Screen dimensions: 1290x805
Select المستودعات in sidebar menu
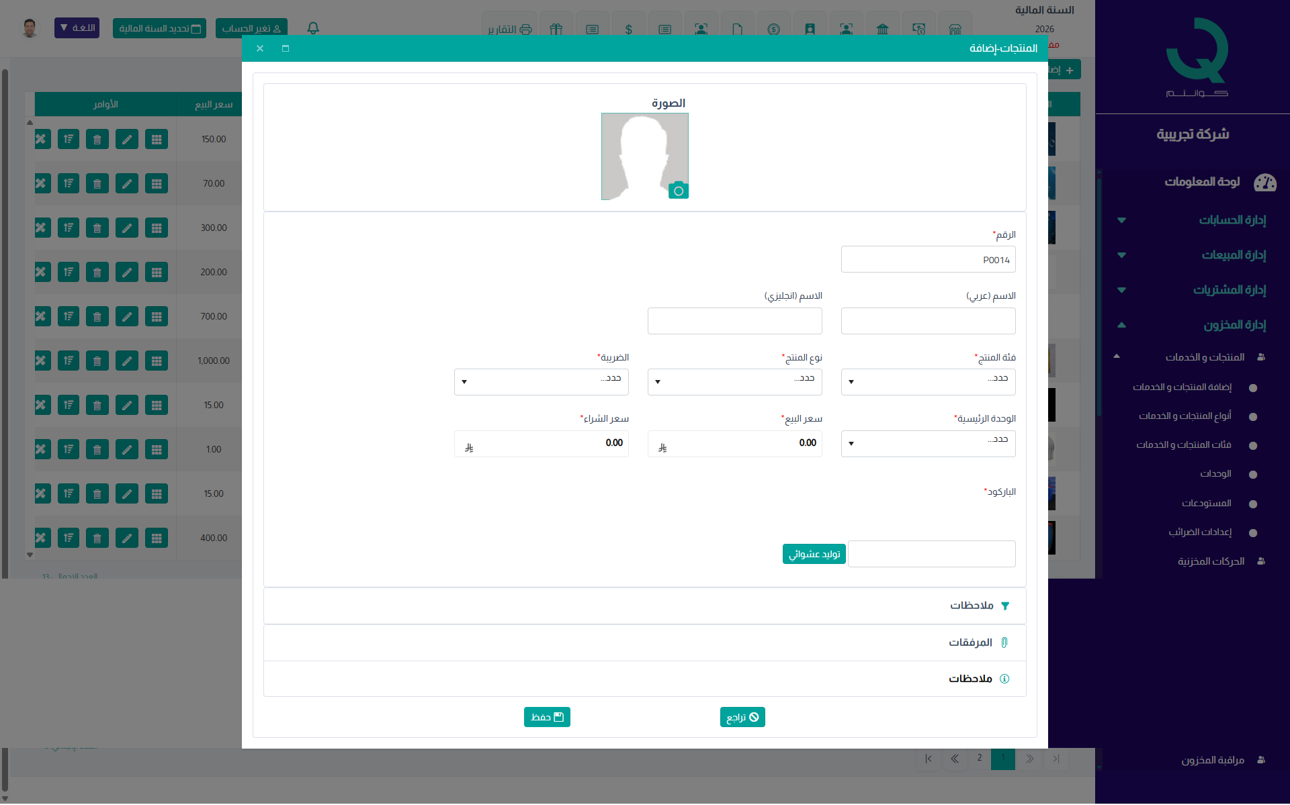pos(1206,504)
